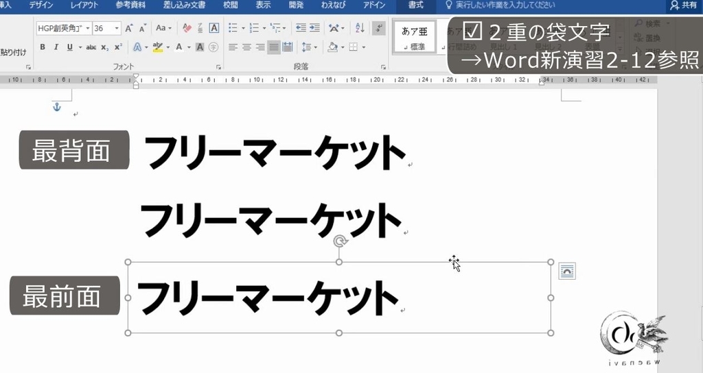Apply yellow text highlight color
The image size is (703, 373).
[157, 47]
